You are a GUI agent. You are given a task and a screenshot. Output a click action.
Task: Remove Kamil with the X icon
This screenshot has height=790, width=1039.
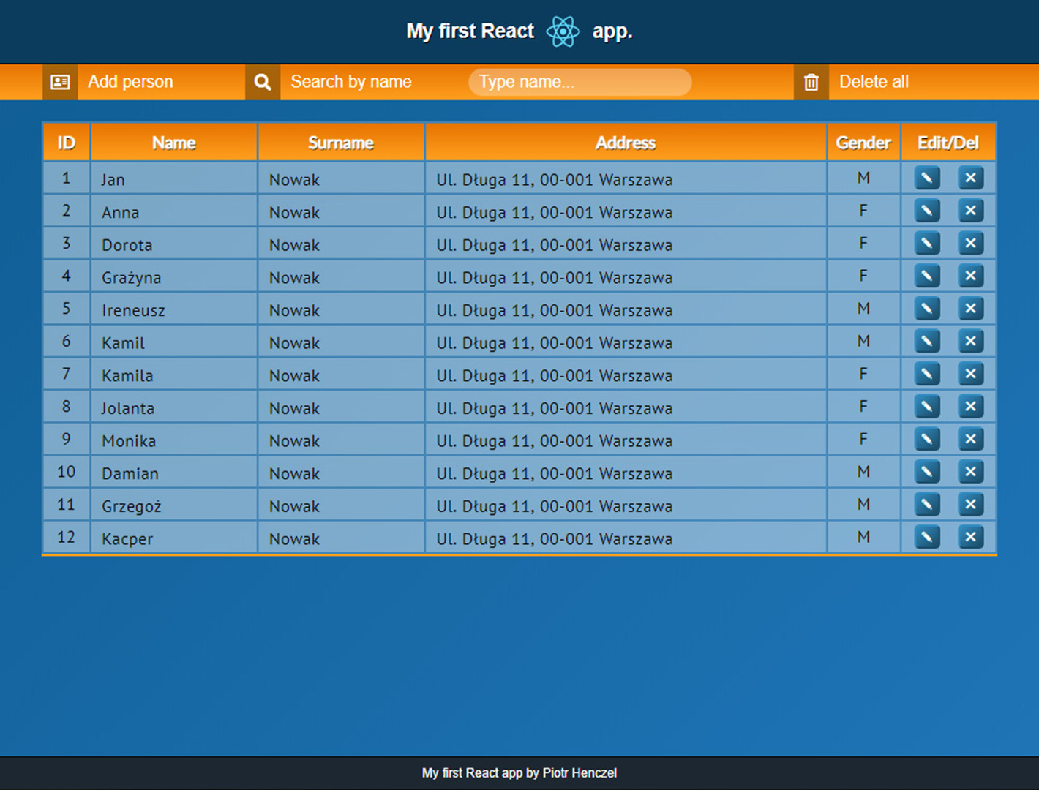(x=970, y=341)
